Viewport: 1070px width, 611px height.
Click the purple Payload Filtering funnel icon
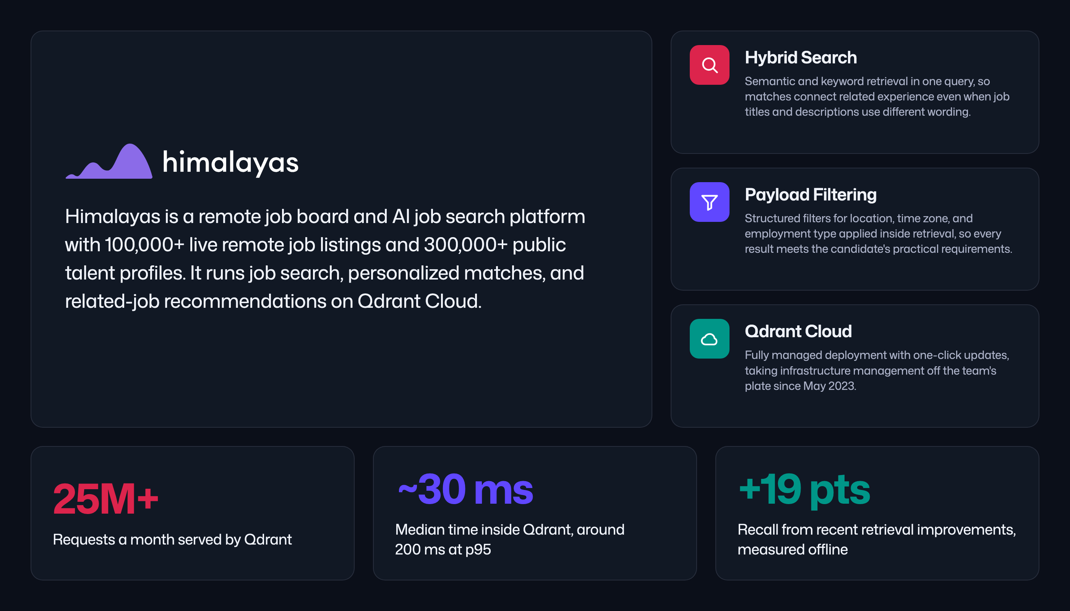pyautogui.click(x=709, y=202)
